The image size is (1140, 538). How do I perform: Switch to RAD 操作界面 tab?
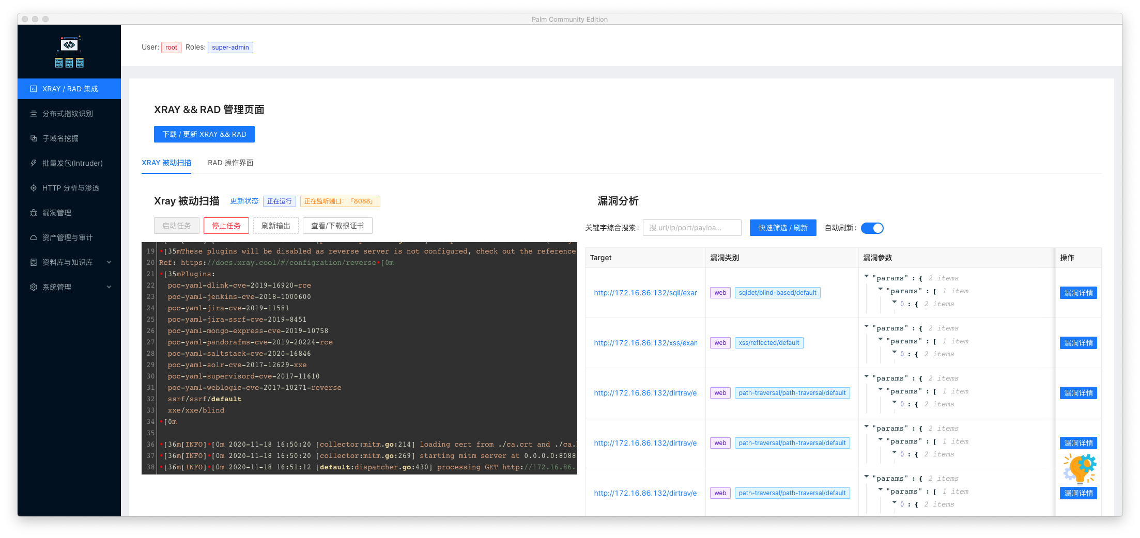click(230, 163)
